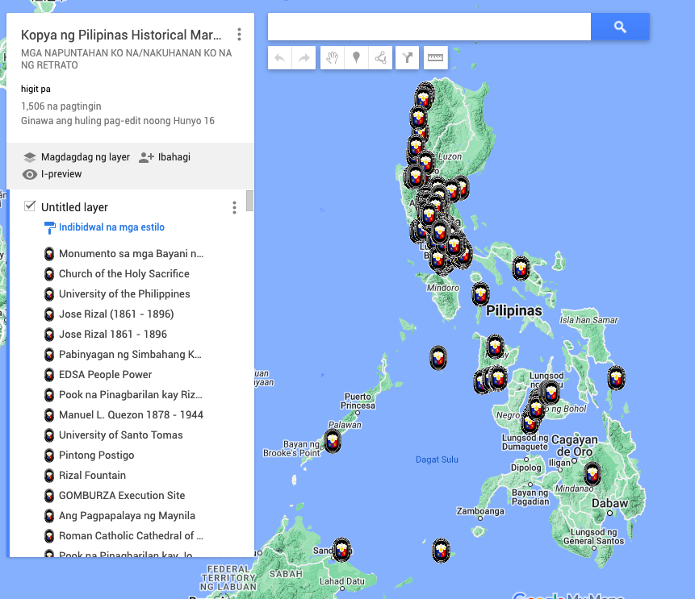Screen dimensions: 695x599
Task: Select GOMBURZA Execution Site item
Action: coord(122,495)
